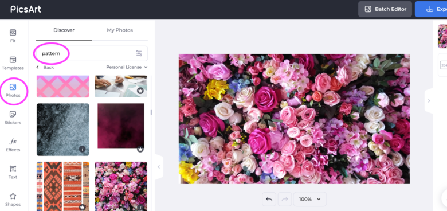The image size is (447, 211).
Task: Open the Shapes panel
Action: (x=13, y=200)
